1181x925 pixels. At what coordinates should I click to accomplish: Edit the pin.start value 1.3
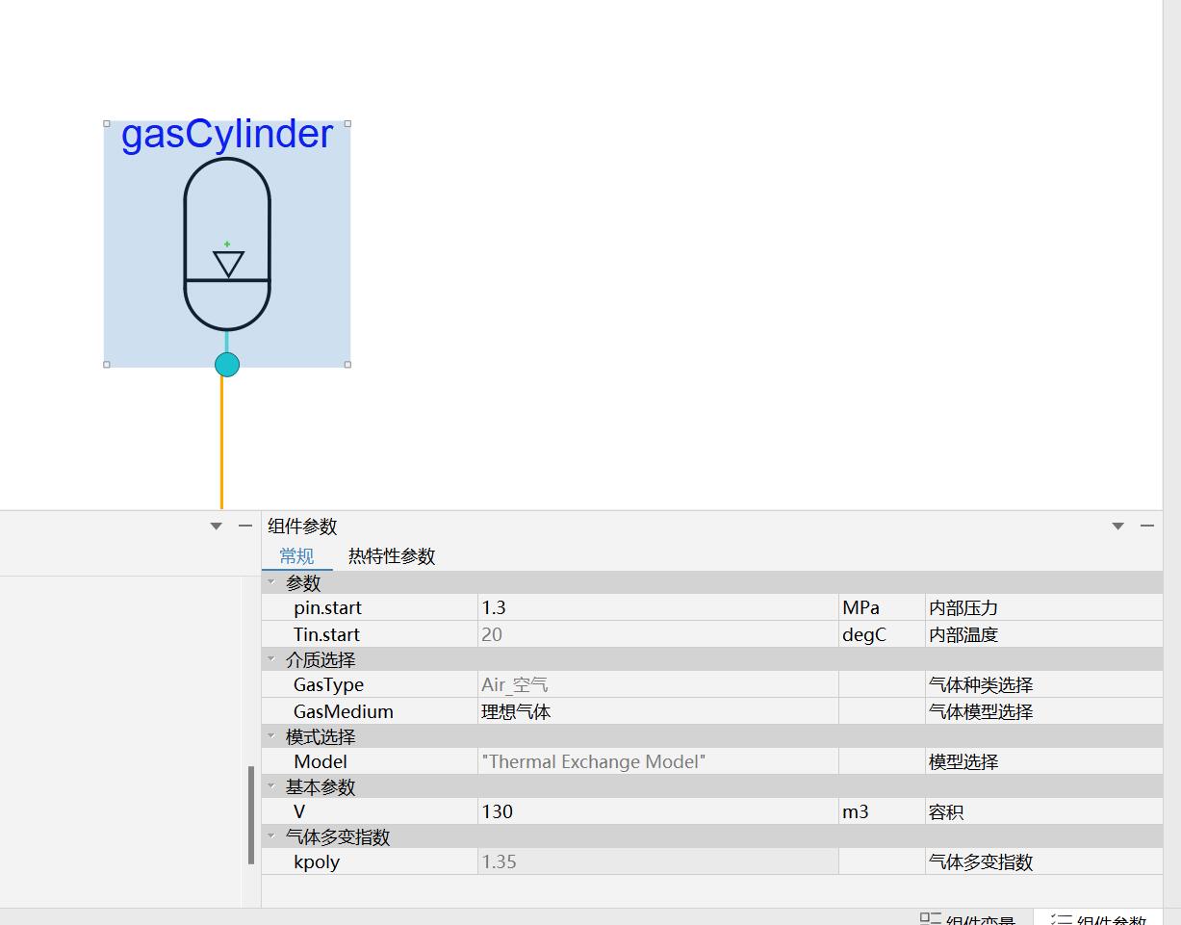(658, 607)
